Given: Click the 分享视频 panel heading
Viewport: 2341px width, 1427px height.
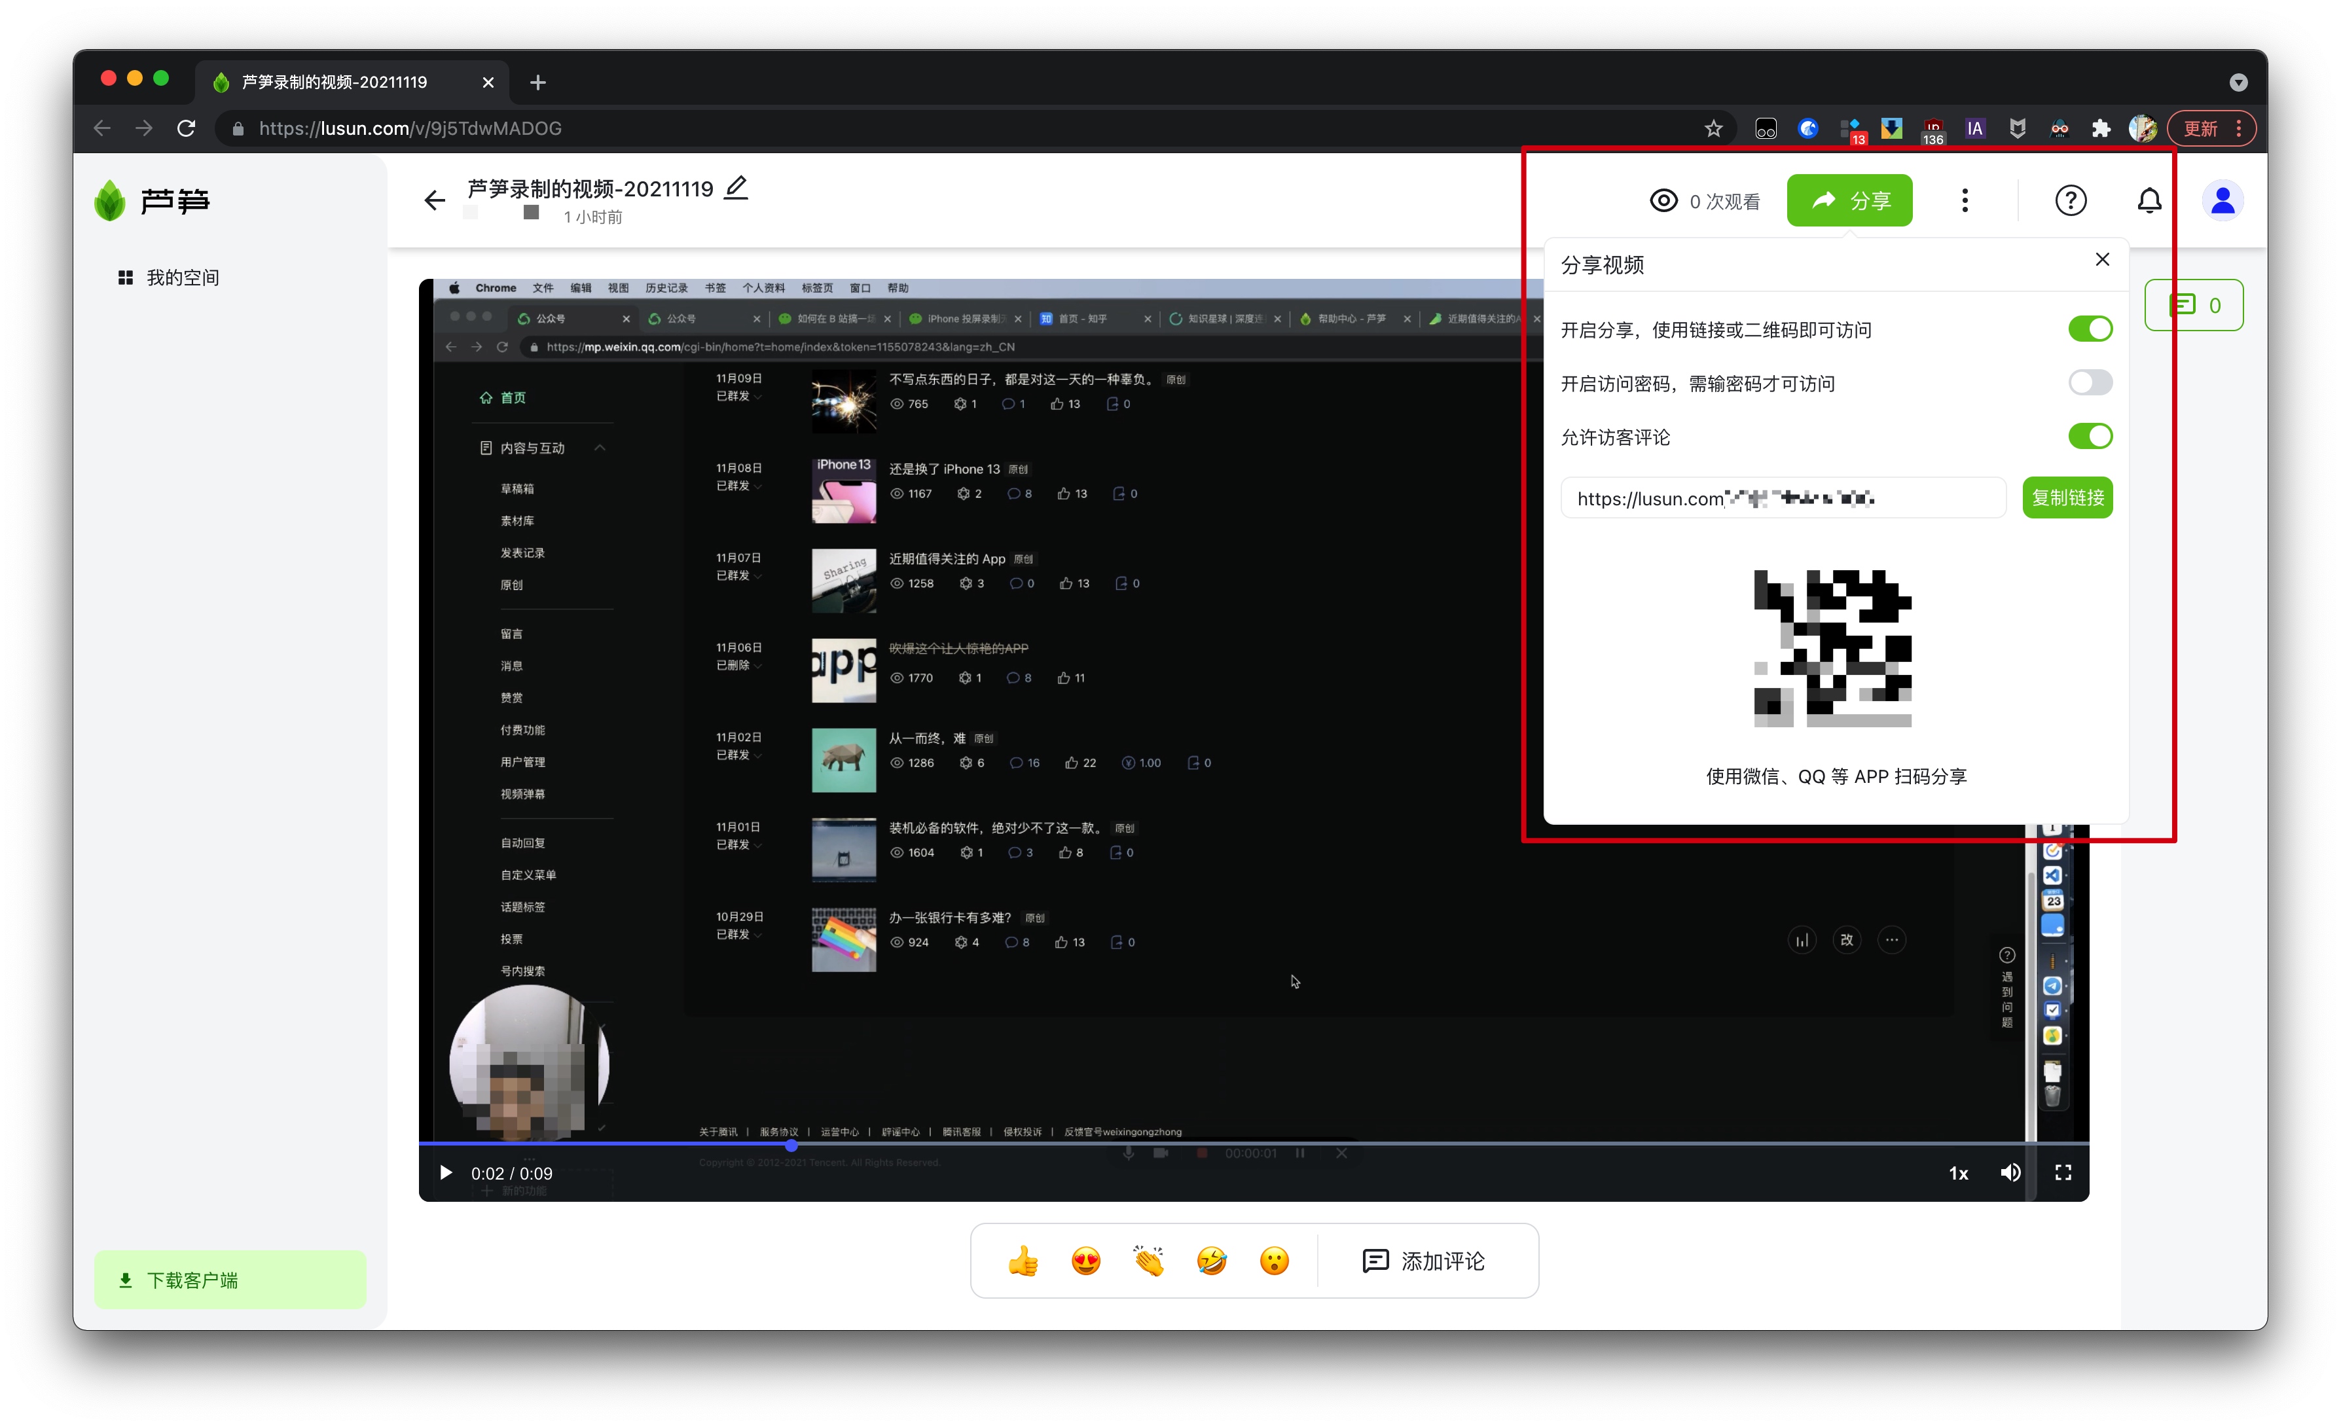Looking at the screenshot, I should click(x=1602, y=265).
